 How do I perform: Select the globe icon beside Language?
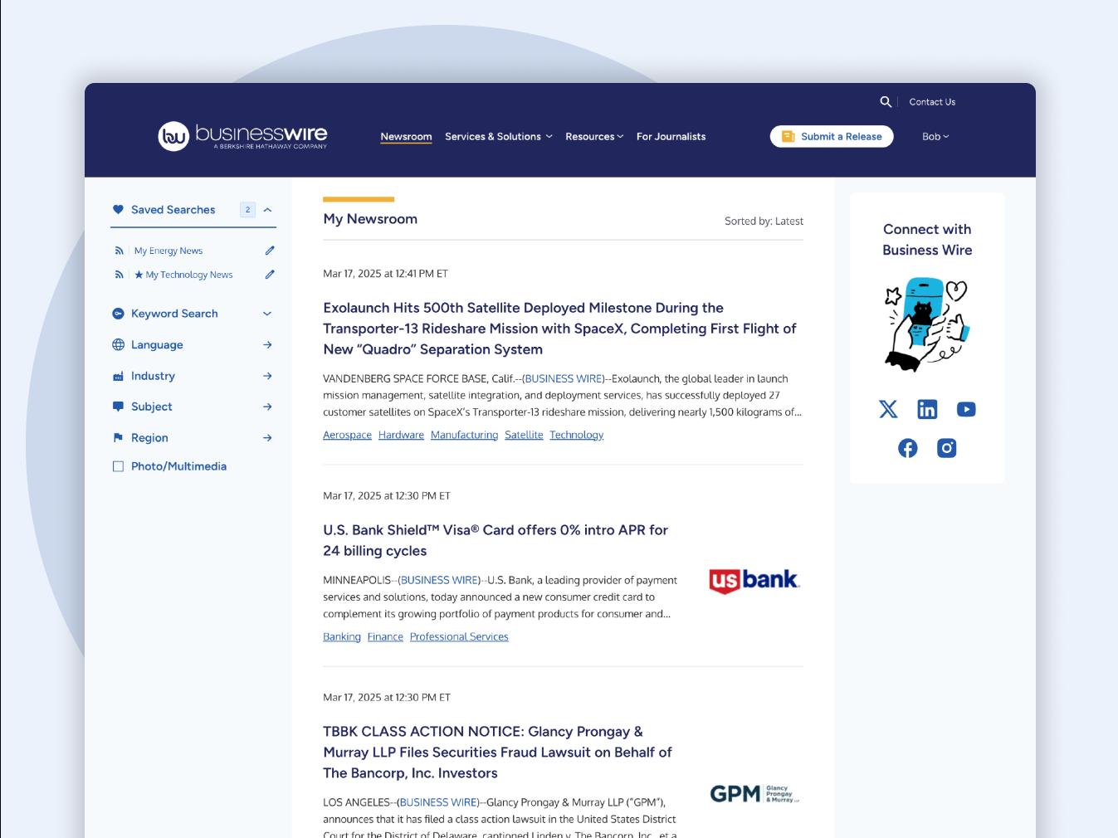[117, 344]
